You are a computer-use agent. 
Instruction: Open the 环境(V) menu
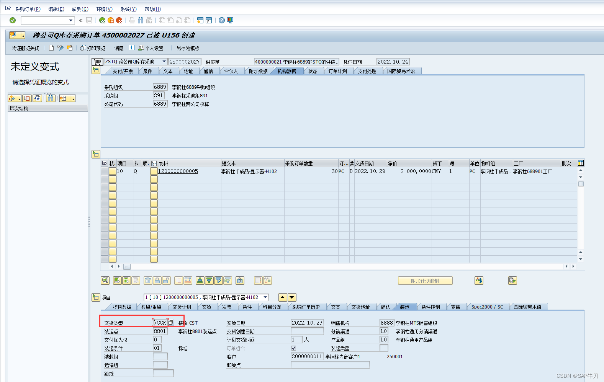[104, 9]
